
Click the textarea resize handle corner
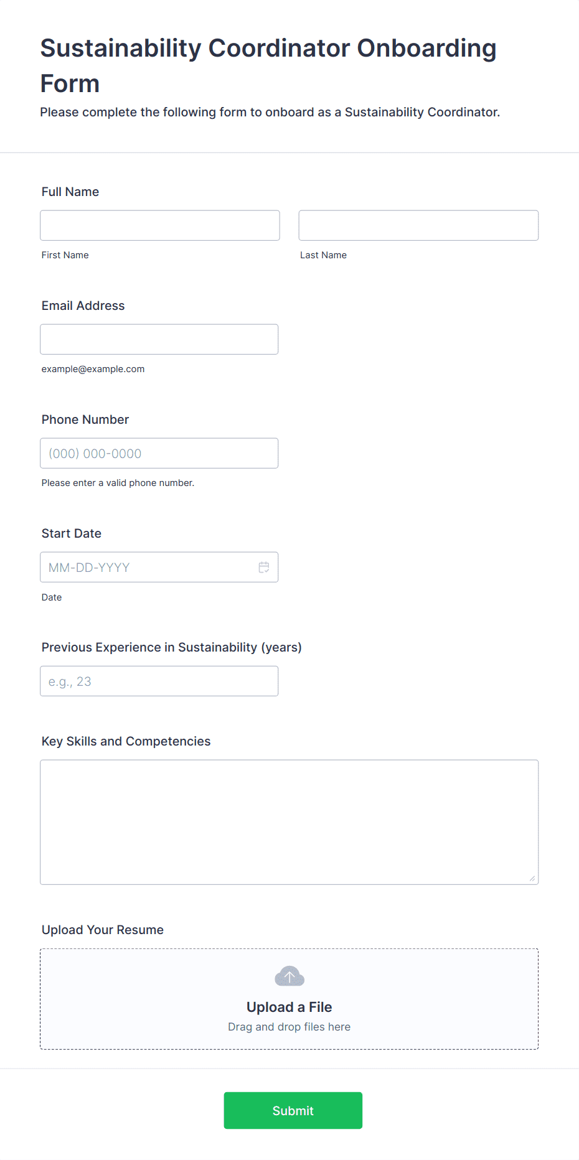pos(532,878)
